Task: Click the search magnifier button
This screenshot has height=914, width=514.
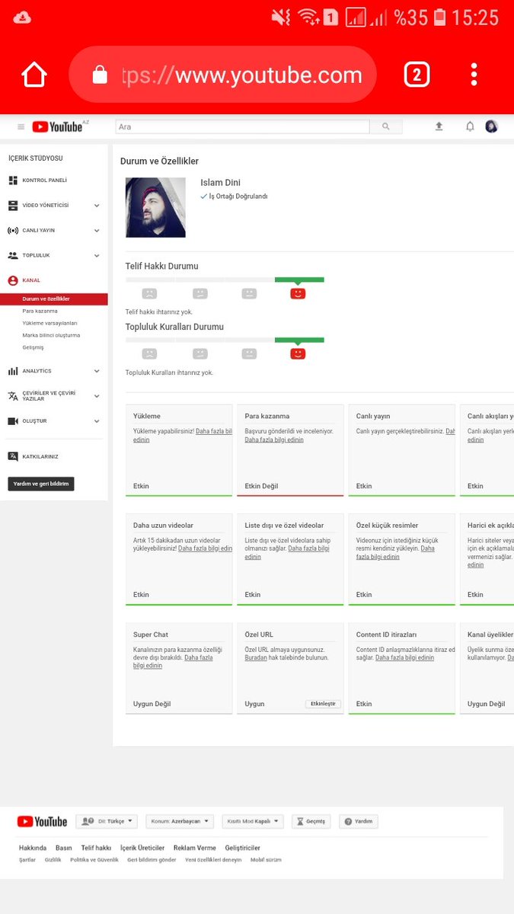Action: click(386, 126)
